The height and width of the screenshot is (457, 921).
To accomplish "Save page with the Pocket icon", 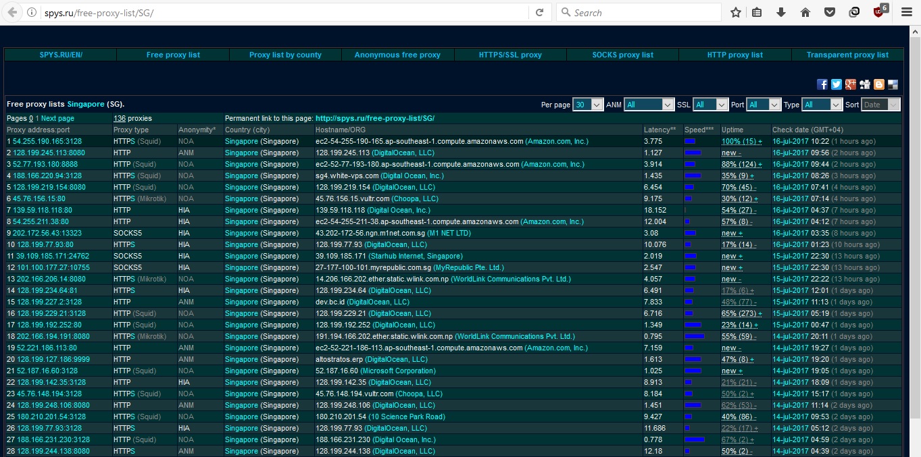I will coord(830,12).
